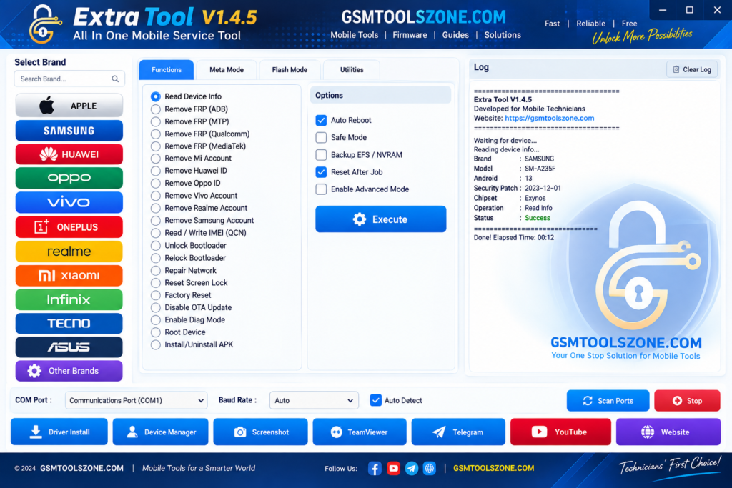
Task: Choose the Asus brand button
Action: [x=69, y=347]
